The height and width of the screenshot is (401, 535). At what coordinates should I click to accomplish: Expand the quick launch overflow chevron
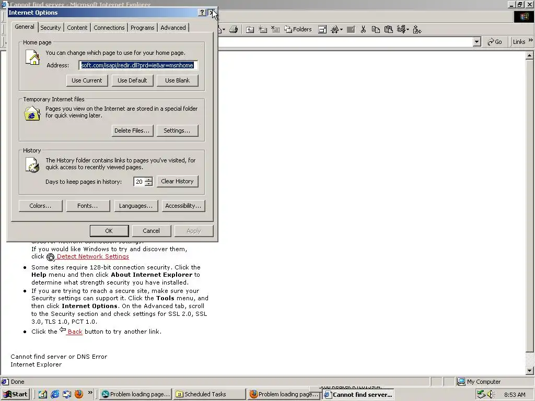point(90,393)
